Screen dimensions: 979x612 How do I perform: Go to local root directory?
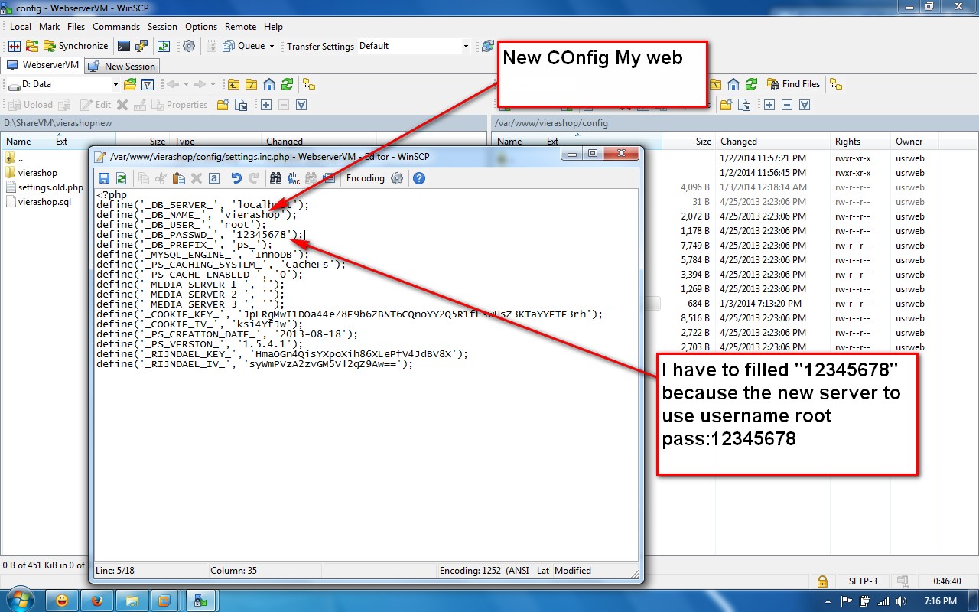point(251,84)
